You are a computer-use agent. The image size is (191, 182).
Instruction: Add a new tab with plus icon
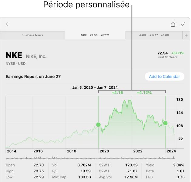coord(186,35)
